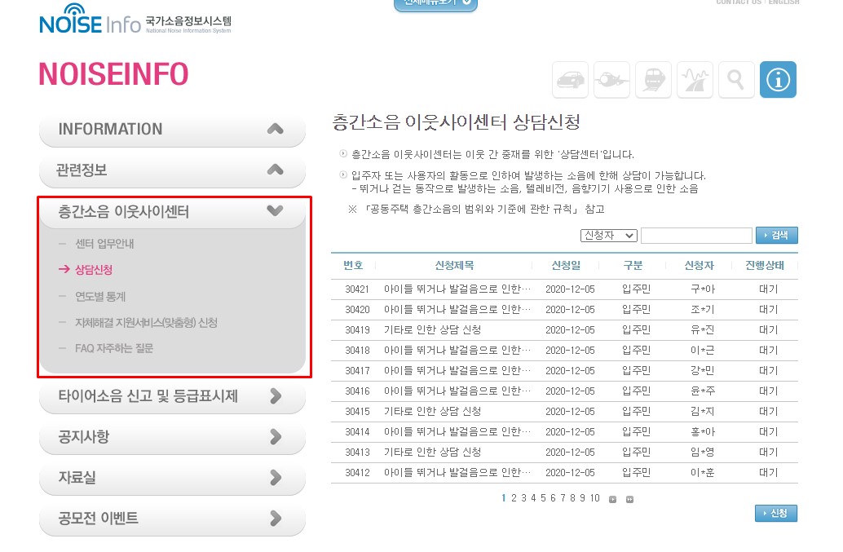
Task: Expand the 공모전 이벤트 menu
Action: (172, 519)
